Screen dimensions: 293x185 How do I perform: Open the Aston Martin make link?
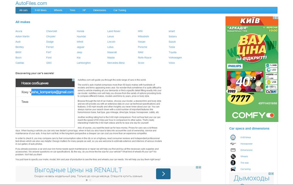coord(23,36)
